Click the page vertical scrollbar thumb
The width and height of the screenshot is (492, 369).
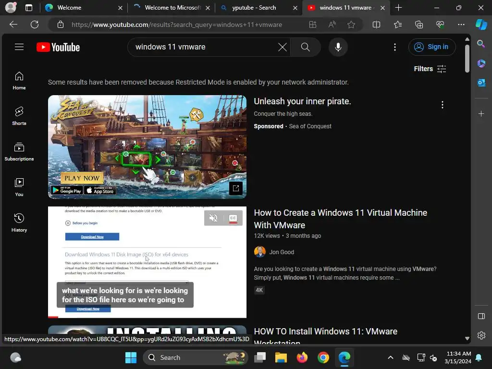[x=467, y=58]
